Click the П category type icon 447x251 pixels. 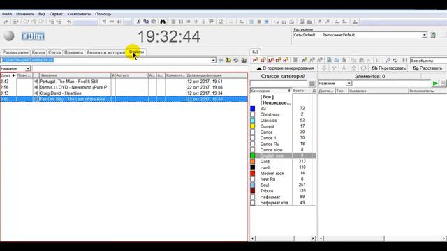point(278,60)
